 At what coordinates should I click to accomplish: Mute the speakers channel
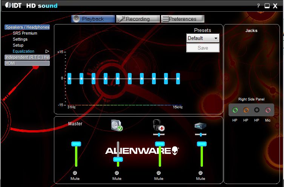(117, 173)
